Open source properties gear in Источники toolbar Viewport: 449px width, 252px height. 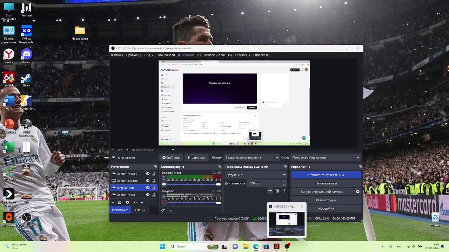pos(127,202)
